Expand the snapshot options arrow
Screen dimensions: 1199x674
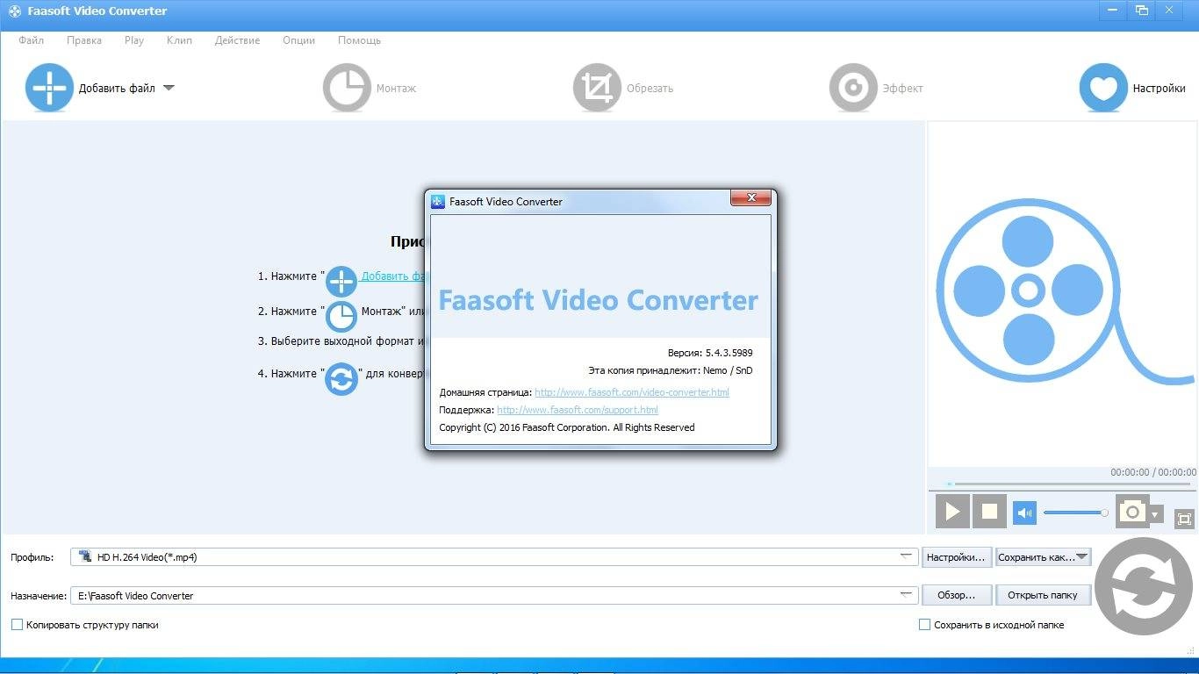pos(1155,514)
